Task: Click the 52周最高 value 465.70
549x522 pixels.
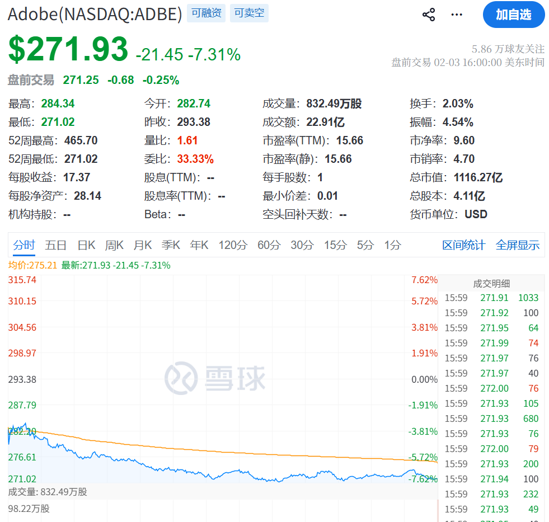Action: coord(81,140)
